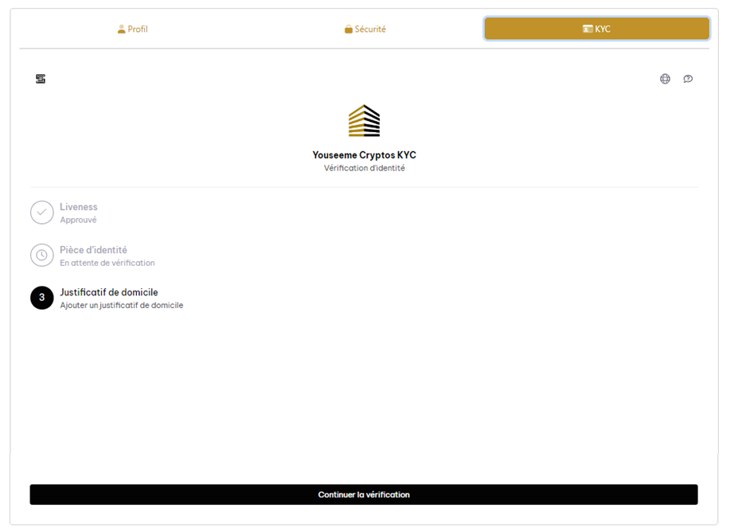
Task: Open the support chat bubble icon
Action: point(688,79)
